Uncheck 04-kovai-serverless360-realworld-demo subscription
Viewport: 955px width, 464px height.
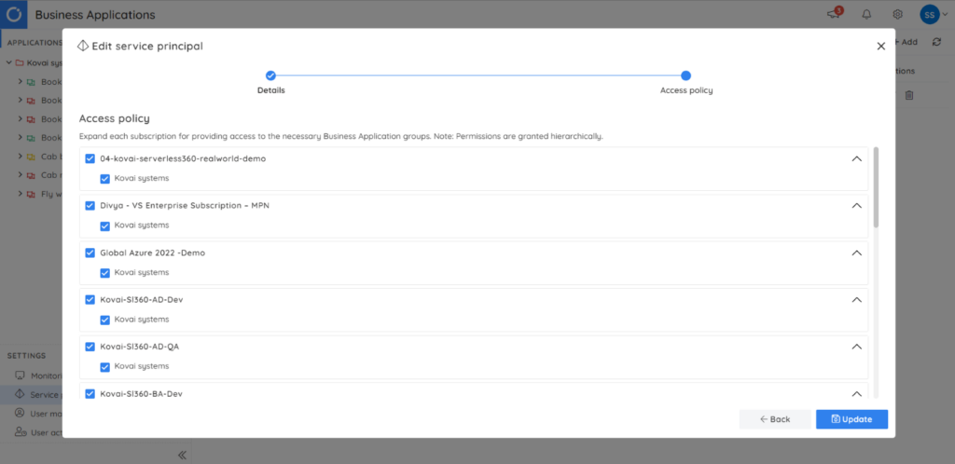tap(90, 158)
